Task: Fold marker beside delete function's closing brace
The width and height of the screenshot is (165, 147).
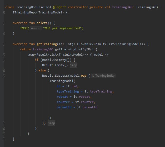Action: 4,34
